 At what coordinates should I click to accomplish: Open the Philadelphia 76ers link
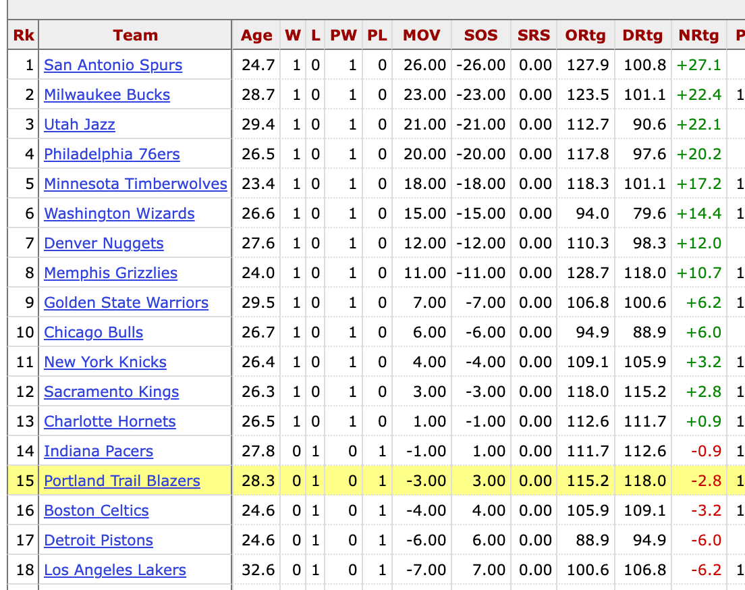[111, 154]
